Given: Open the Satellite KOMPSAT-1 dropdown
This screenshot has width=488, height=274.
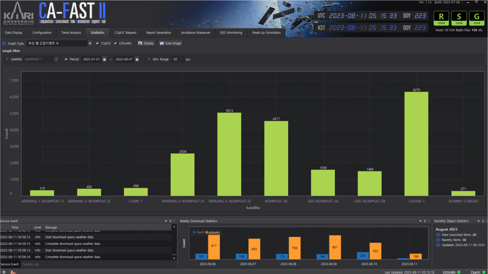Looking at the screenshot, I should [x=56, y=59].
